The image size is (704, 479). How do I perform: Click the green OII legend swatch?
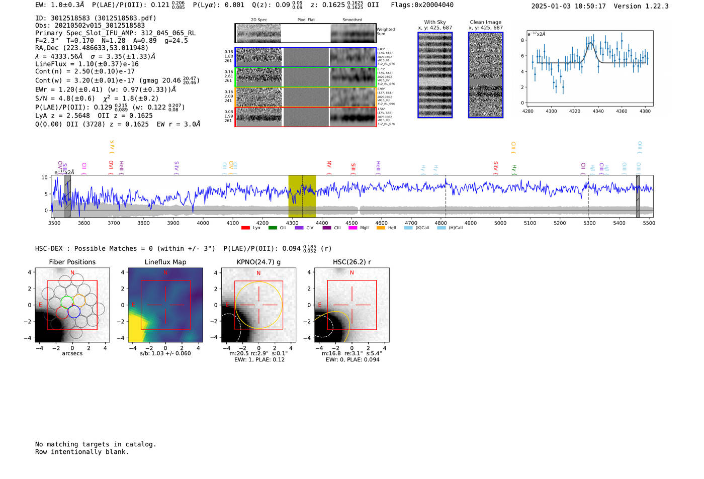(x=273, y=228)
